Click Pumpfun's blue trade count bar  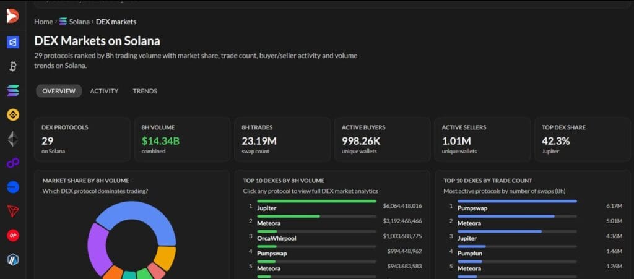[x=471, y=246]
